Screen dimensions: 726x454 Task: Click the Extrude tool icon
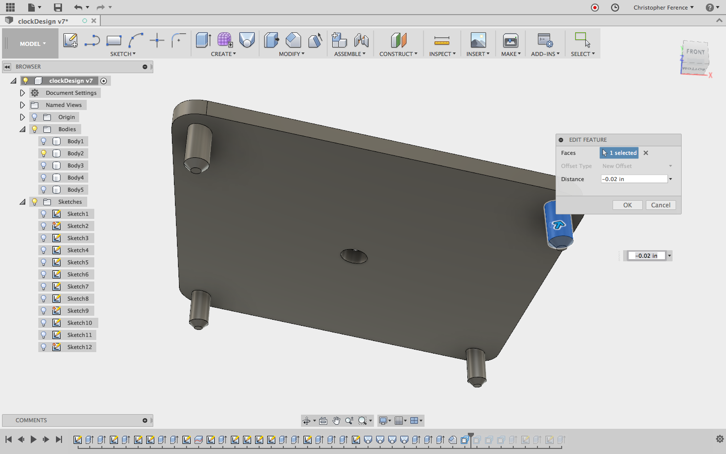[x=203, y=40]
